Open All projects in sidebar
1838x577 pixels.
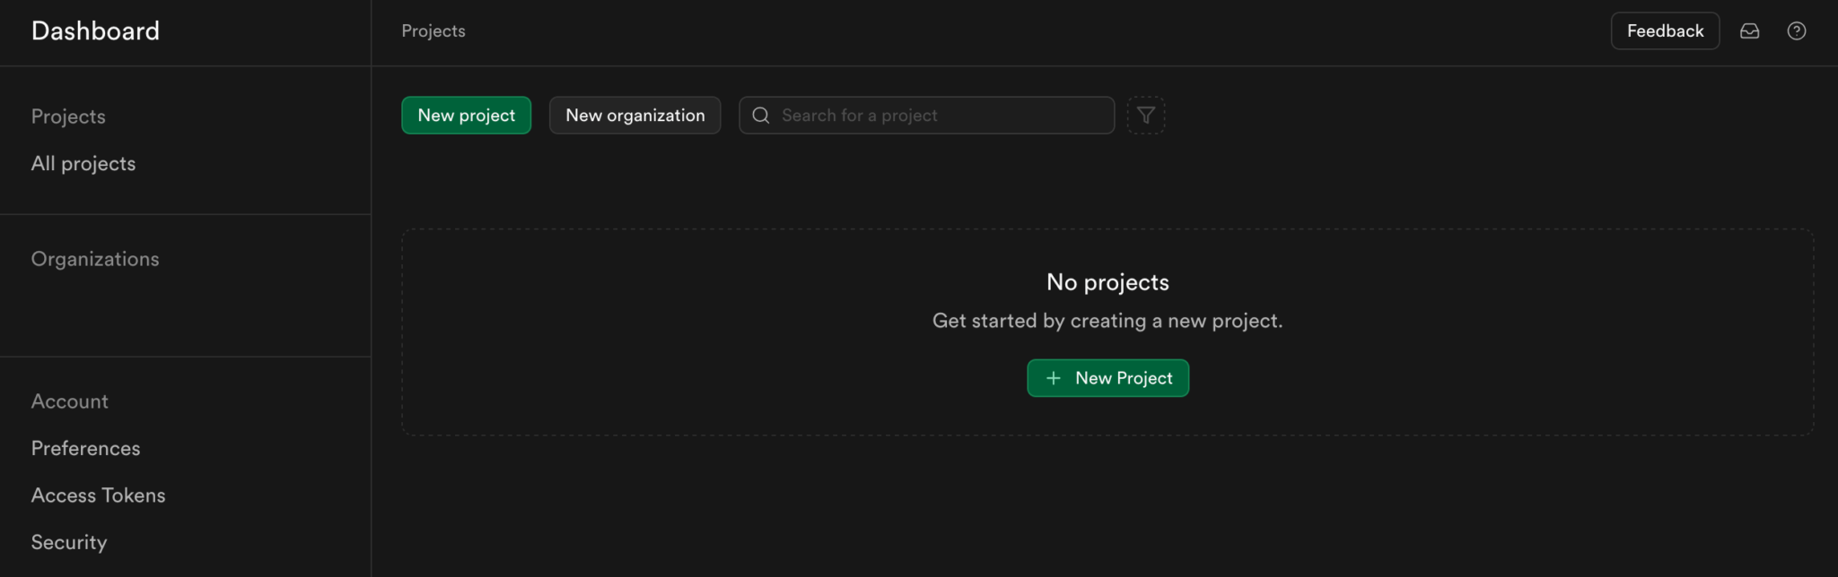click(83, 164)
